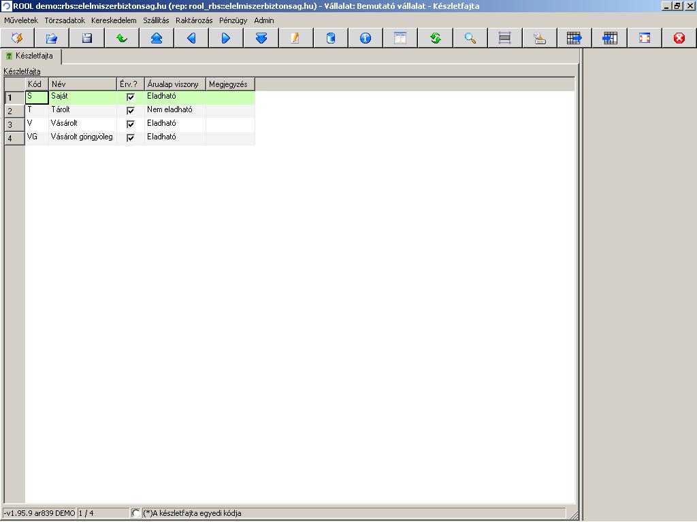The image size is (697, 522).
Task: Go to previous record with left arrow
Action: pyautogui.click(x=191, y=38)
